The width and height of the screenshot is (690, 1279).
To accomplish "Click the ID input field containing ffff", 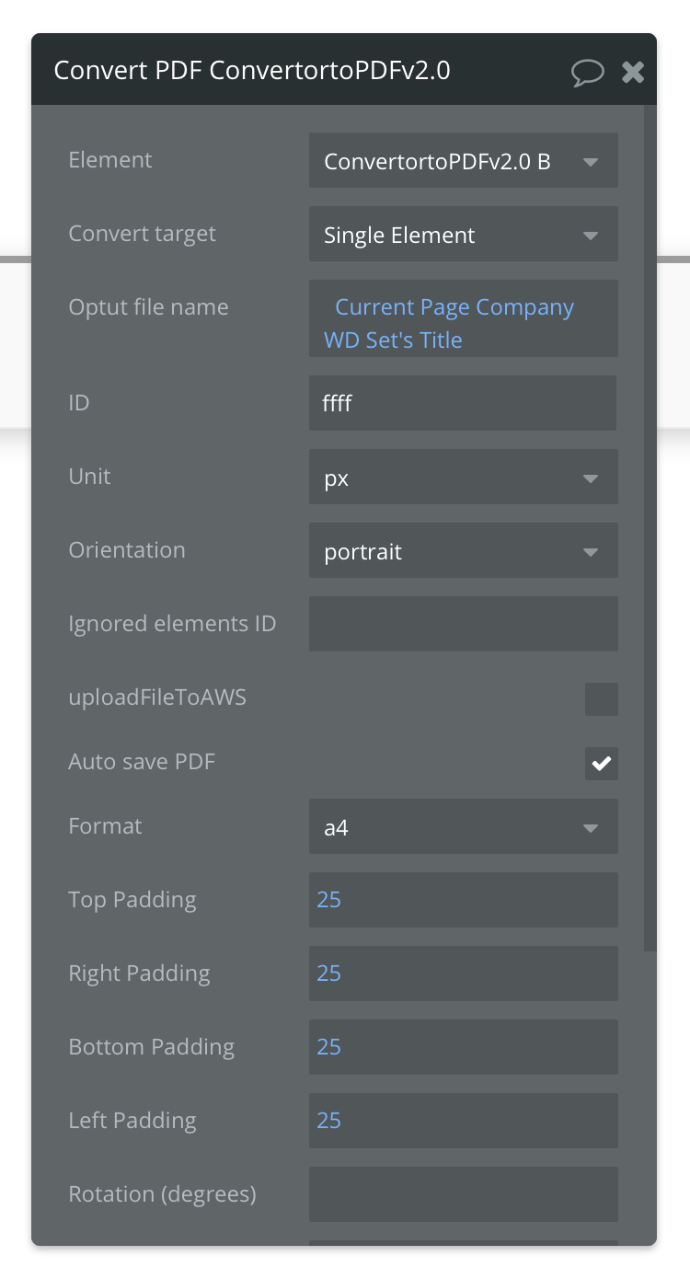I will click(x=463, y=403).
